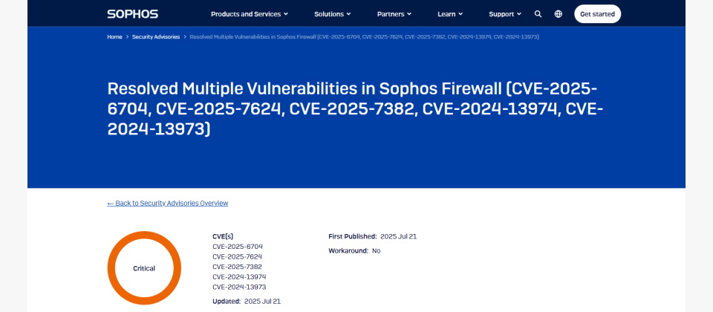Select CVE-2024-13973 in CVE list
Viewport: 713px width, 312px height.
point(239,287)
